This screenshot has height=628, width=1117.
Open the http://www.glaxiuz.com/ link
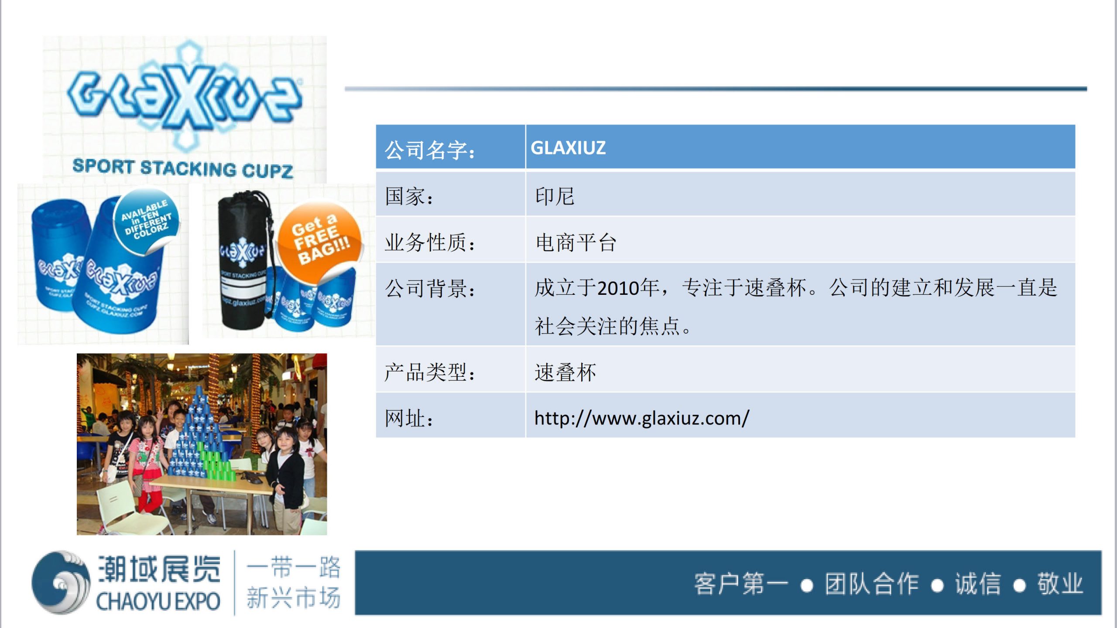641,418
